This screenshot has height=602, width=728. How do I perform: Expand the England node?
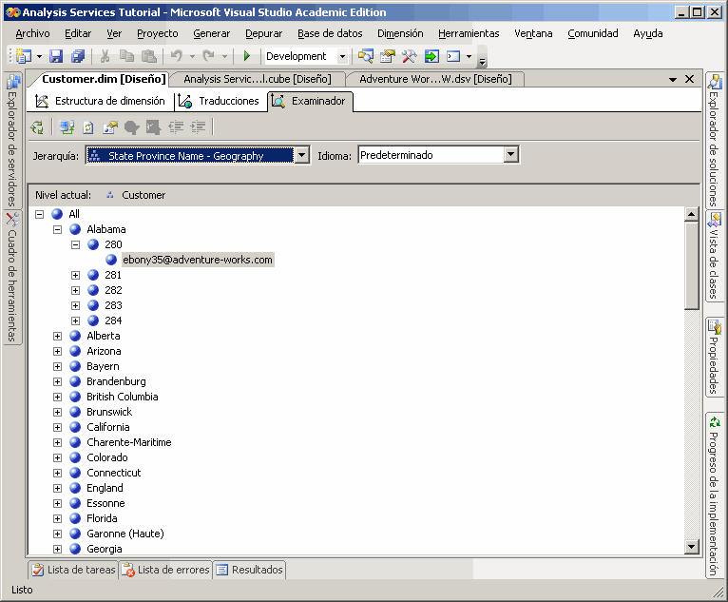tap(57, 488)
